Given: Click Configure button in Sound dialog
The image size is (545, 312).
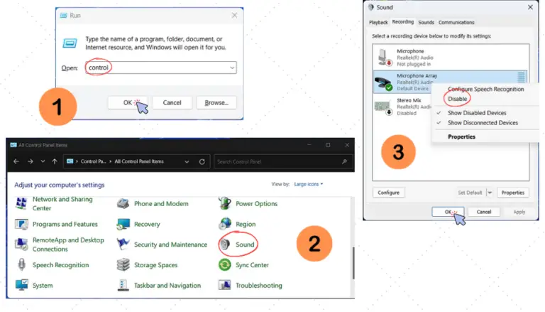Looking at the screenshot, I should click(389, 193).
